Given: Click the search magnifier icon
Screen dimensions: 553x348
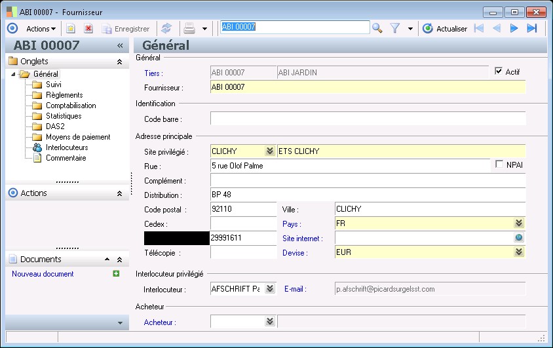Looking at the screenshot, I should coord(377,28).
